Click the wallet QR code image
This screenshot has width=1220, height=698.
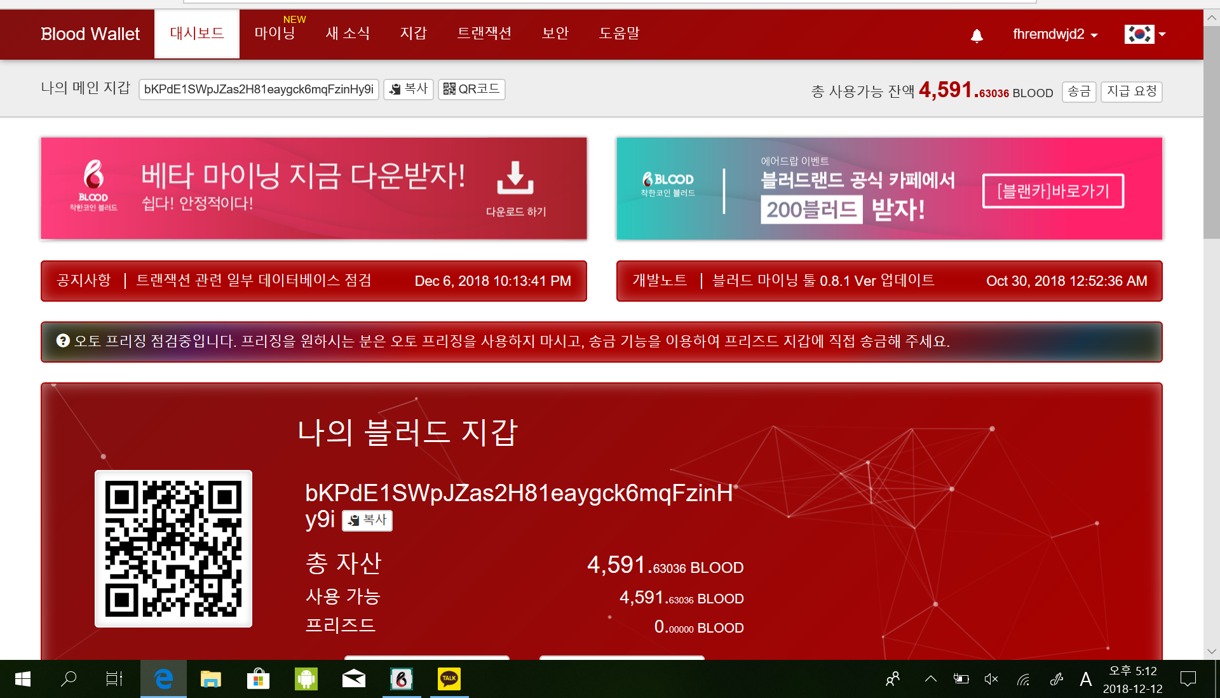click(x=173, y=549)
